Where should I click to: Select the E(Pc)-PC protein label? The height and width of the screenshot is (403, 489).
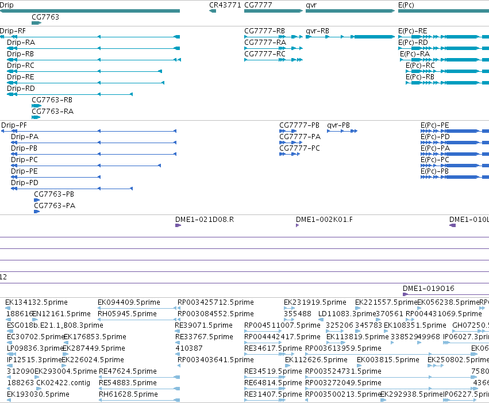[x=435, y=160]
